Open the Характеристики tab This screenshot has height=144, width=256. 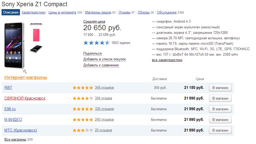[33, 12]
